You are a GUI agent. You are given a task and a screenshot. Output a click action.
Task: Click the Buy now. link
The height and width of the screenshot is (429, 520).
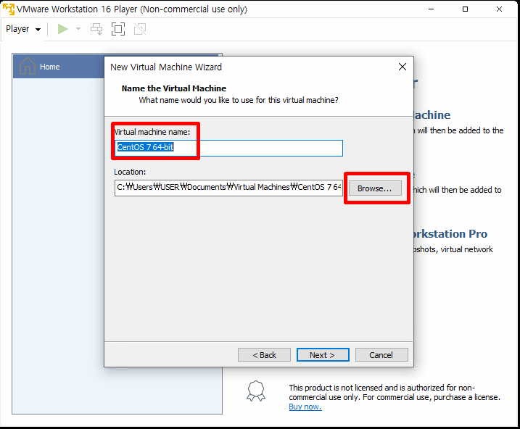point(305,407)
